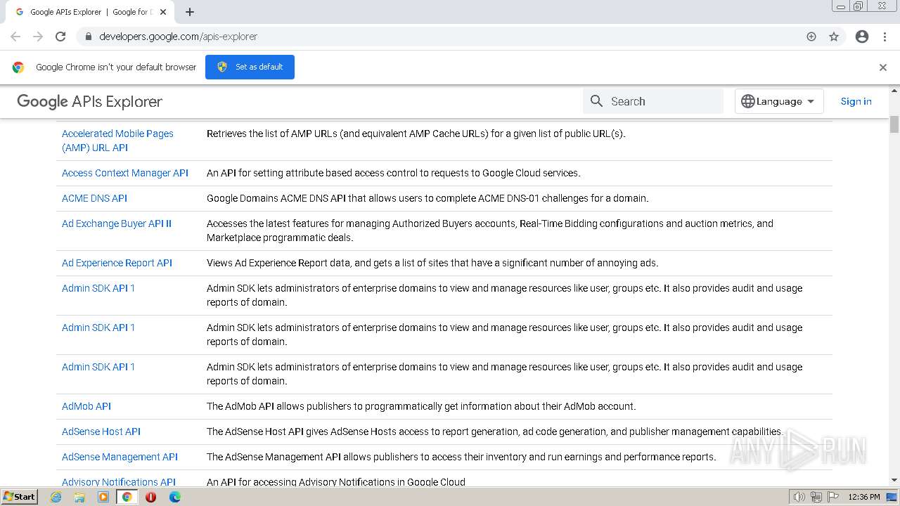This screenshot has width=900, height=506.
Task: Open Ad Exchange Buyer API II link
Action: (x=117, y=223)
